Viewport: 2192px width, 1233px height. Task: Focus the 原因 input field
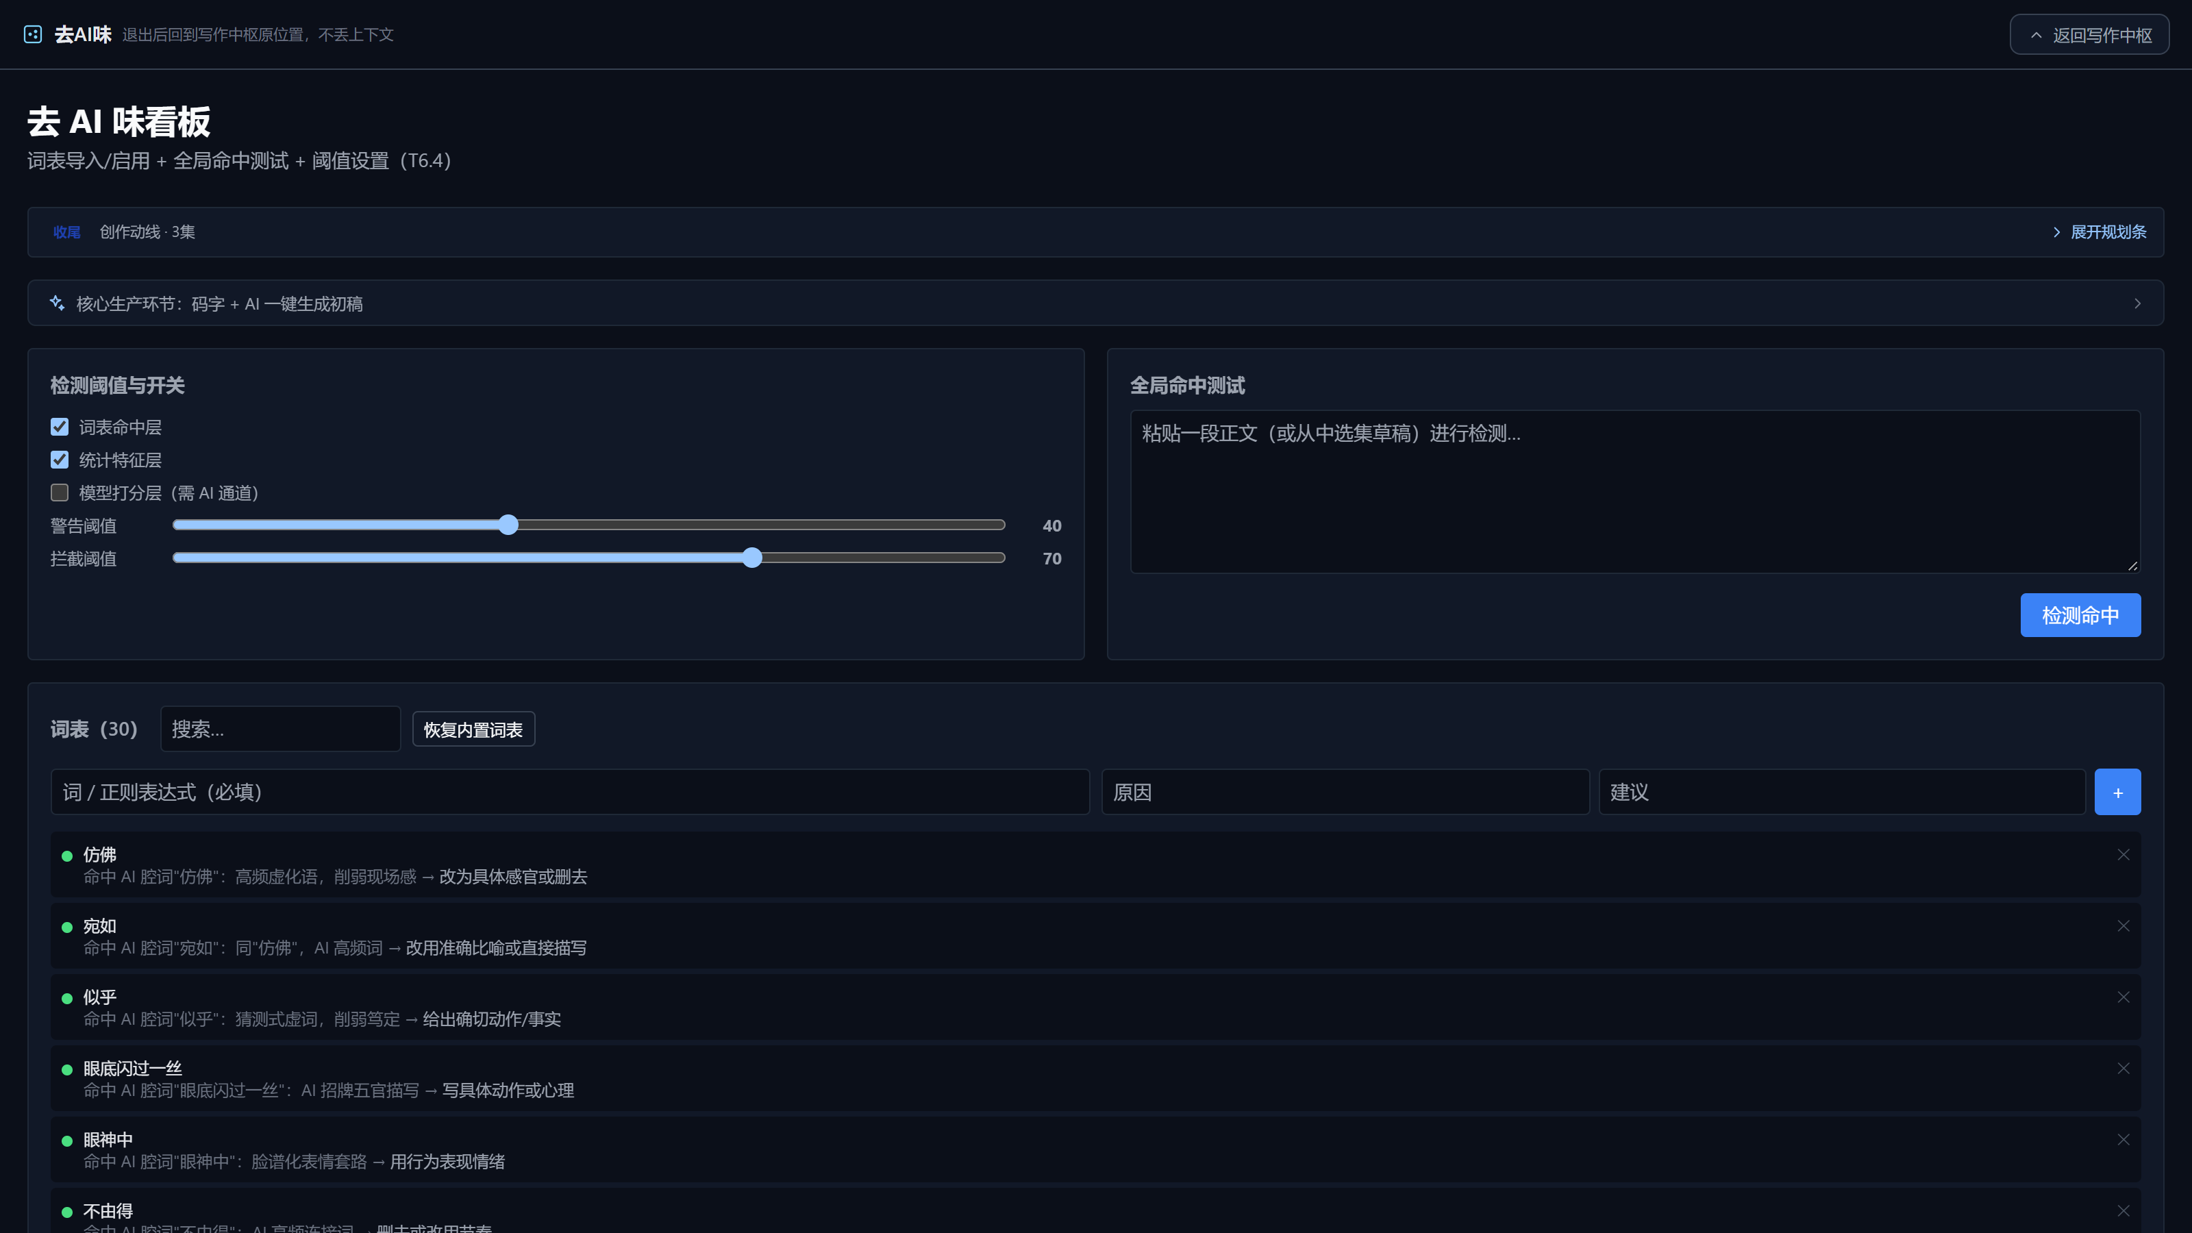[1345, 793]
